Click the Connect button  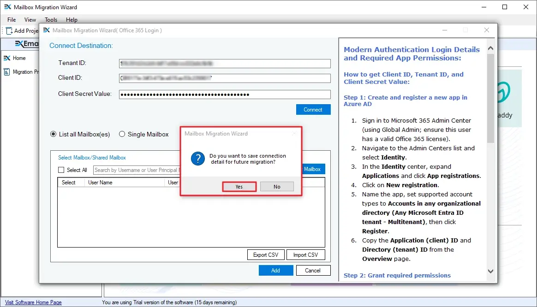313,109
